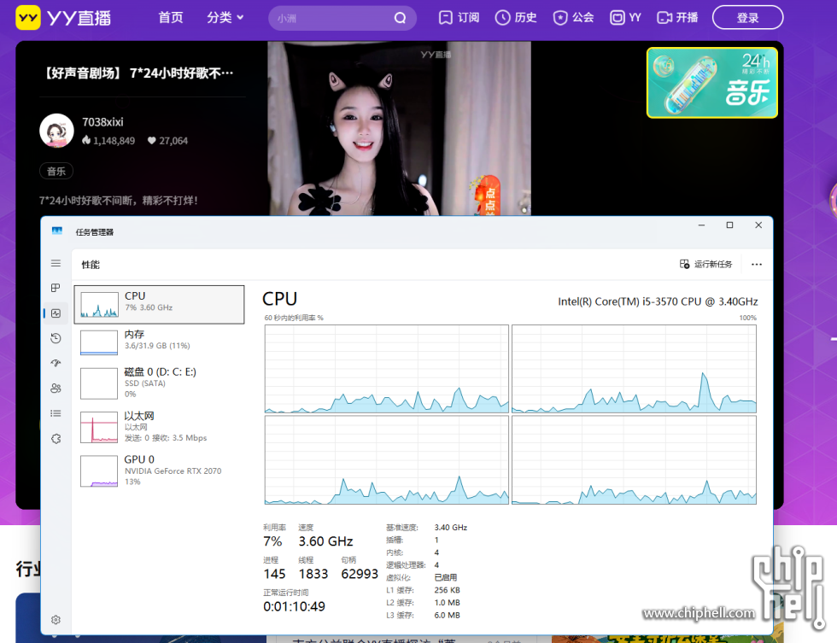837x643 pixels.
Task: Click the 登录 login button
Action: [x=747, y=18]
